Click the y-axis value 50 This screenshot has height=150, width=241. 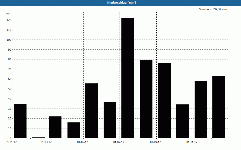10,89
